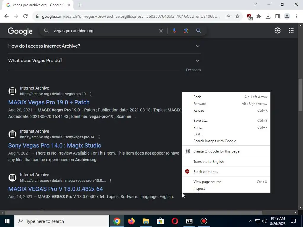The width and height of the screenshot is (303, 227).
Task: Choose Back in context menu
Action: click(x=226, y=97)
